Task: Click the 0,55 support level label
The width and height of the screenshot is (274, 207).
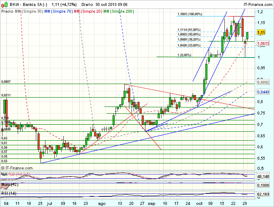Action: pos(4,156)
